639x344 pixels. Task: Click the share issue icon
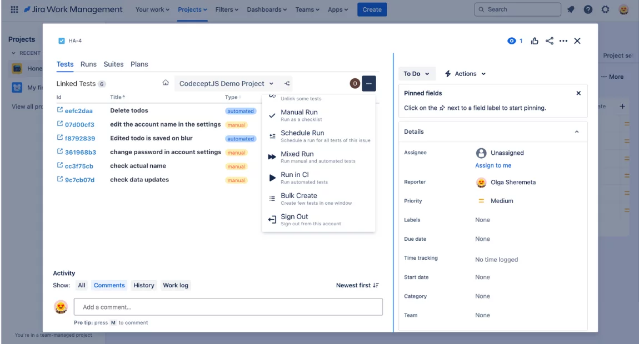[x=549, y=41]
